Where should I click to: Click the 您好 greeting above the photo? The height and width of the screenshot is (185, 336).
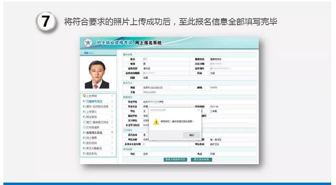86,53
